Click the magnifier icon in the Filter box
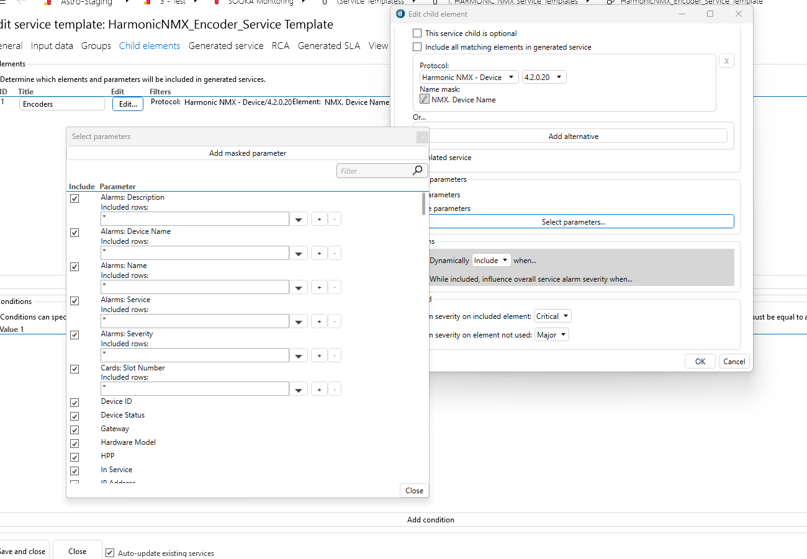The width and height of the screenshot is (807, 559). [417, 171]
